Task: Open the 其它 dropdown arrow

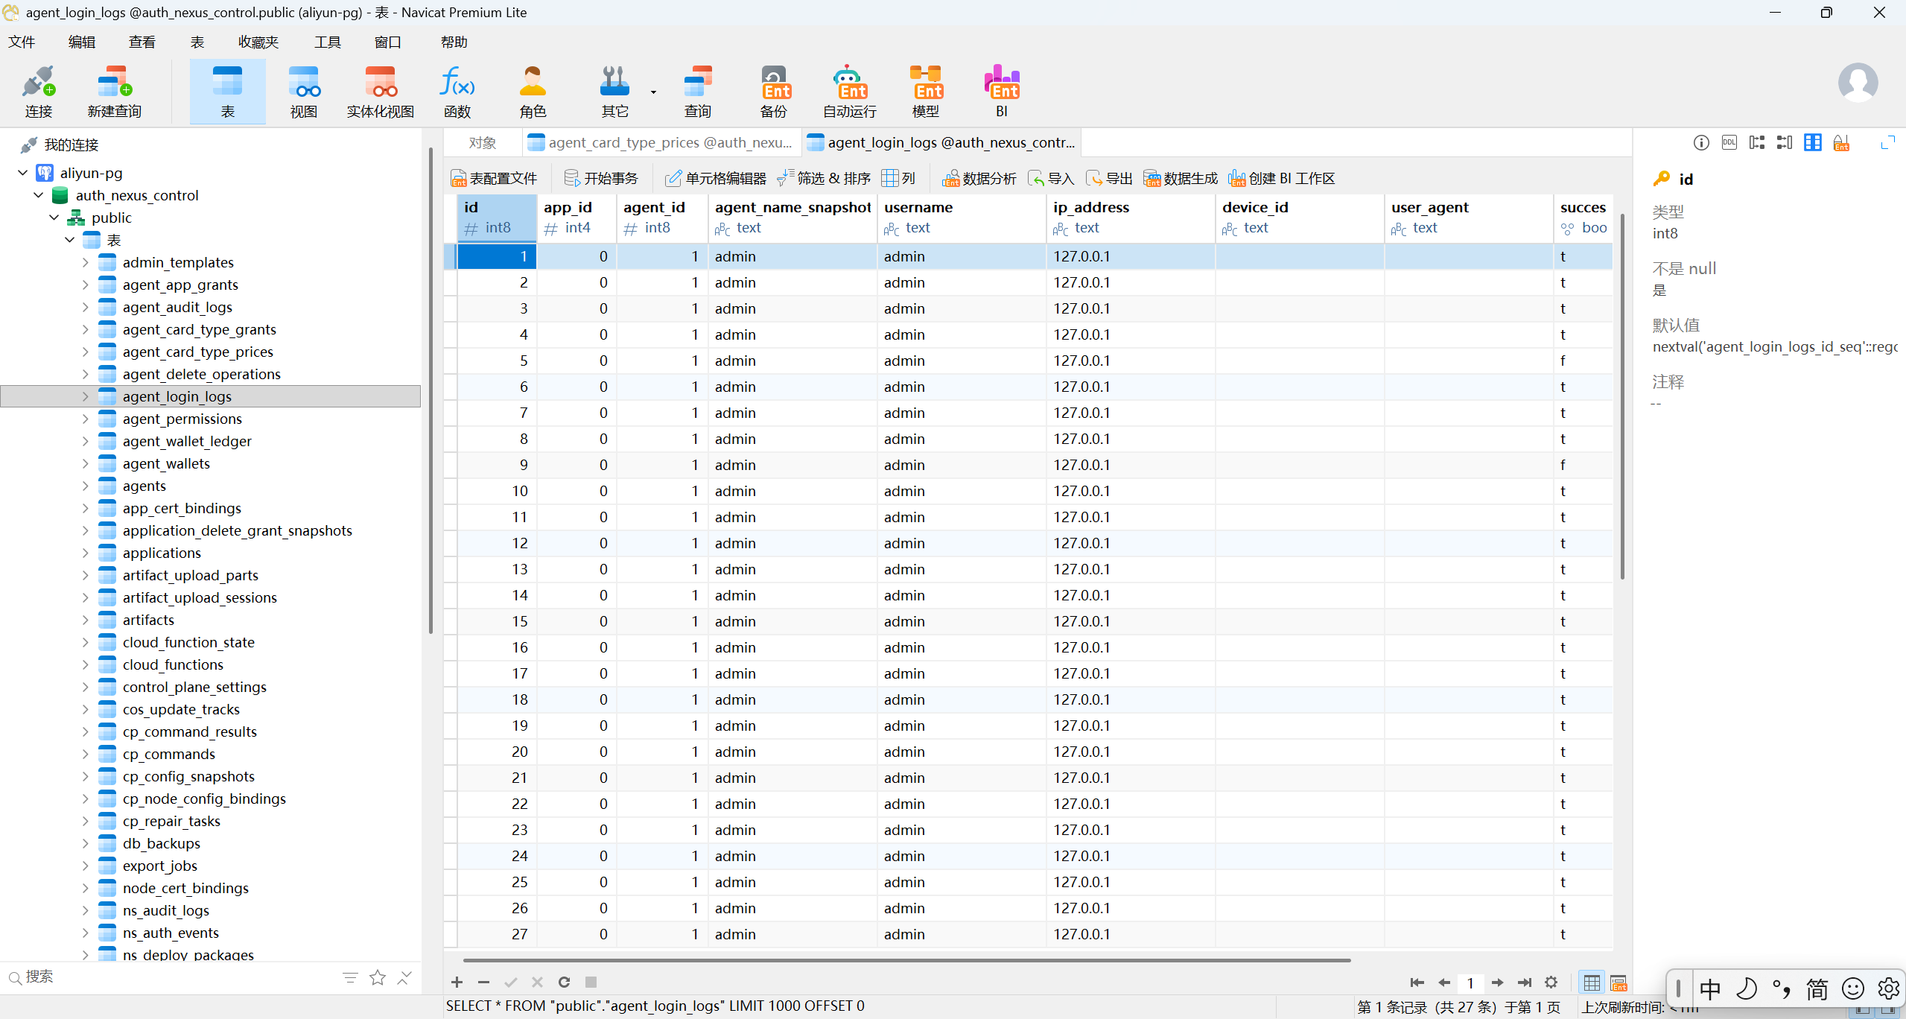Action: coord(653,92)
